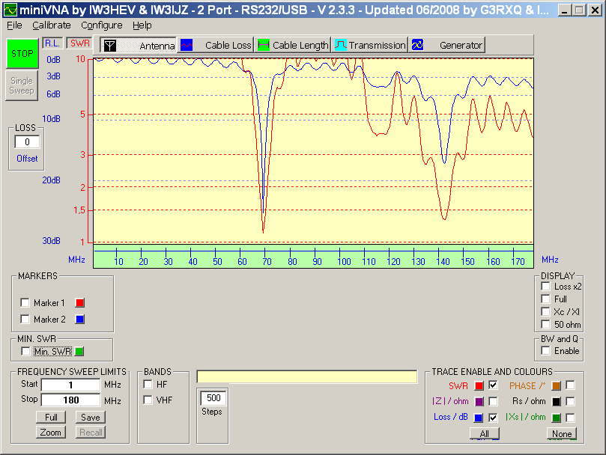Click the 140 MHz mark on frequency axis

pos(443,261)
